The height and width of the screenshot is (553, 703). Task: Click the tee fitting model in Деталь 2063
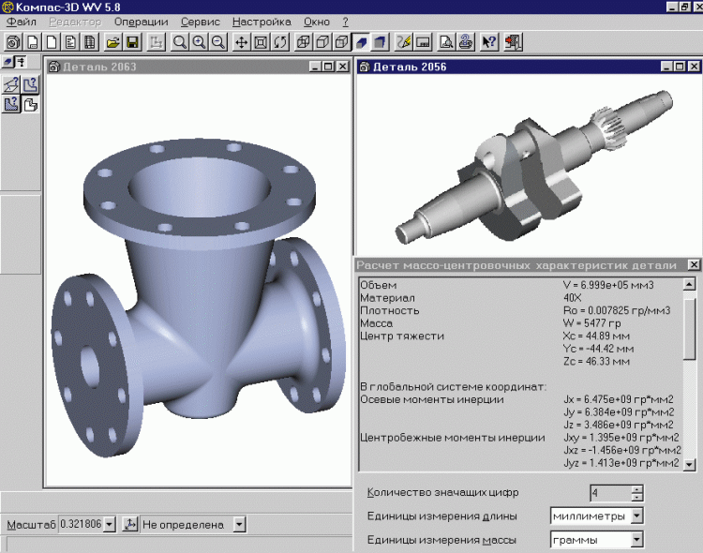click(200, 296)
